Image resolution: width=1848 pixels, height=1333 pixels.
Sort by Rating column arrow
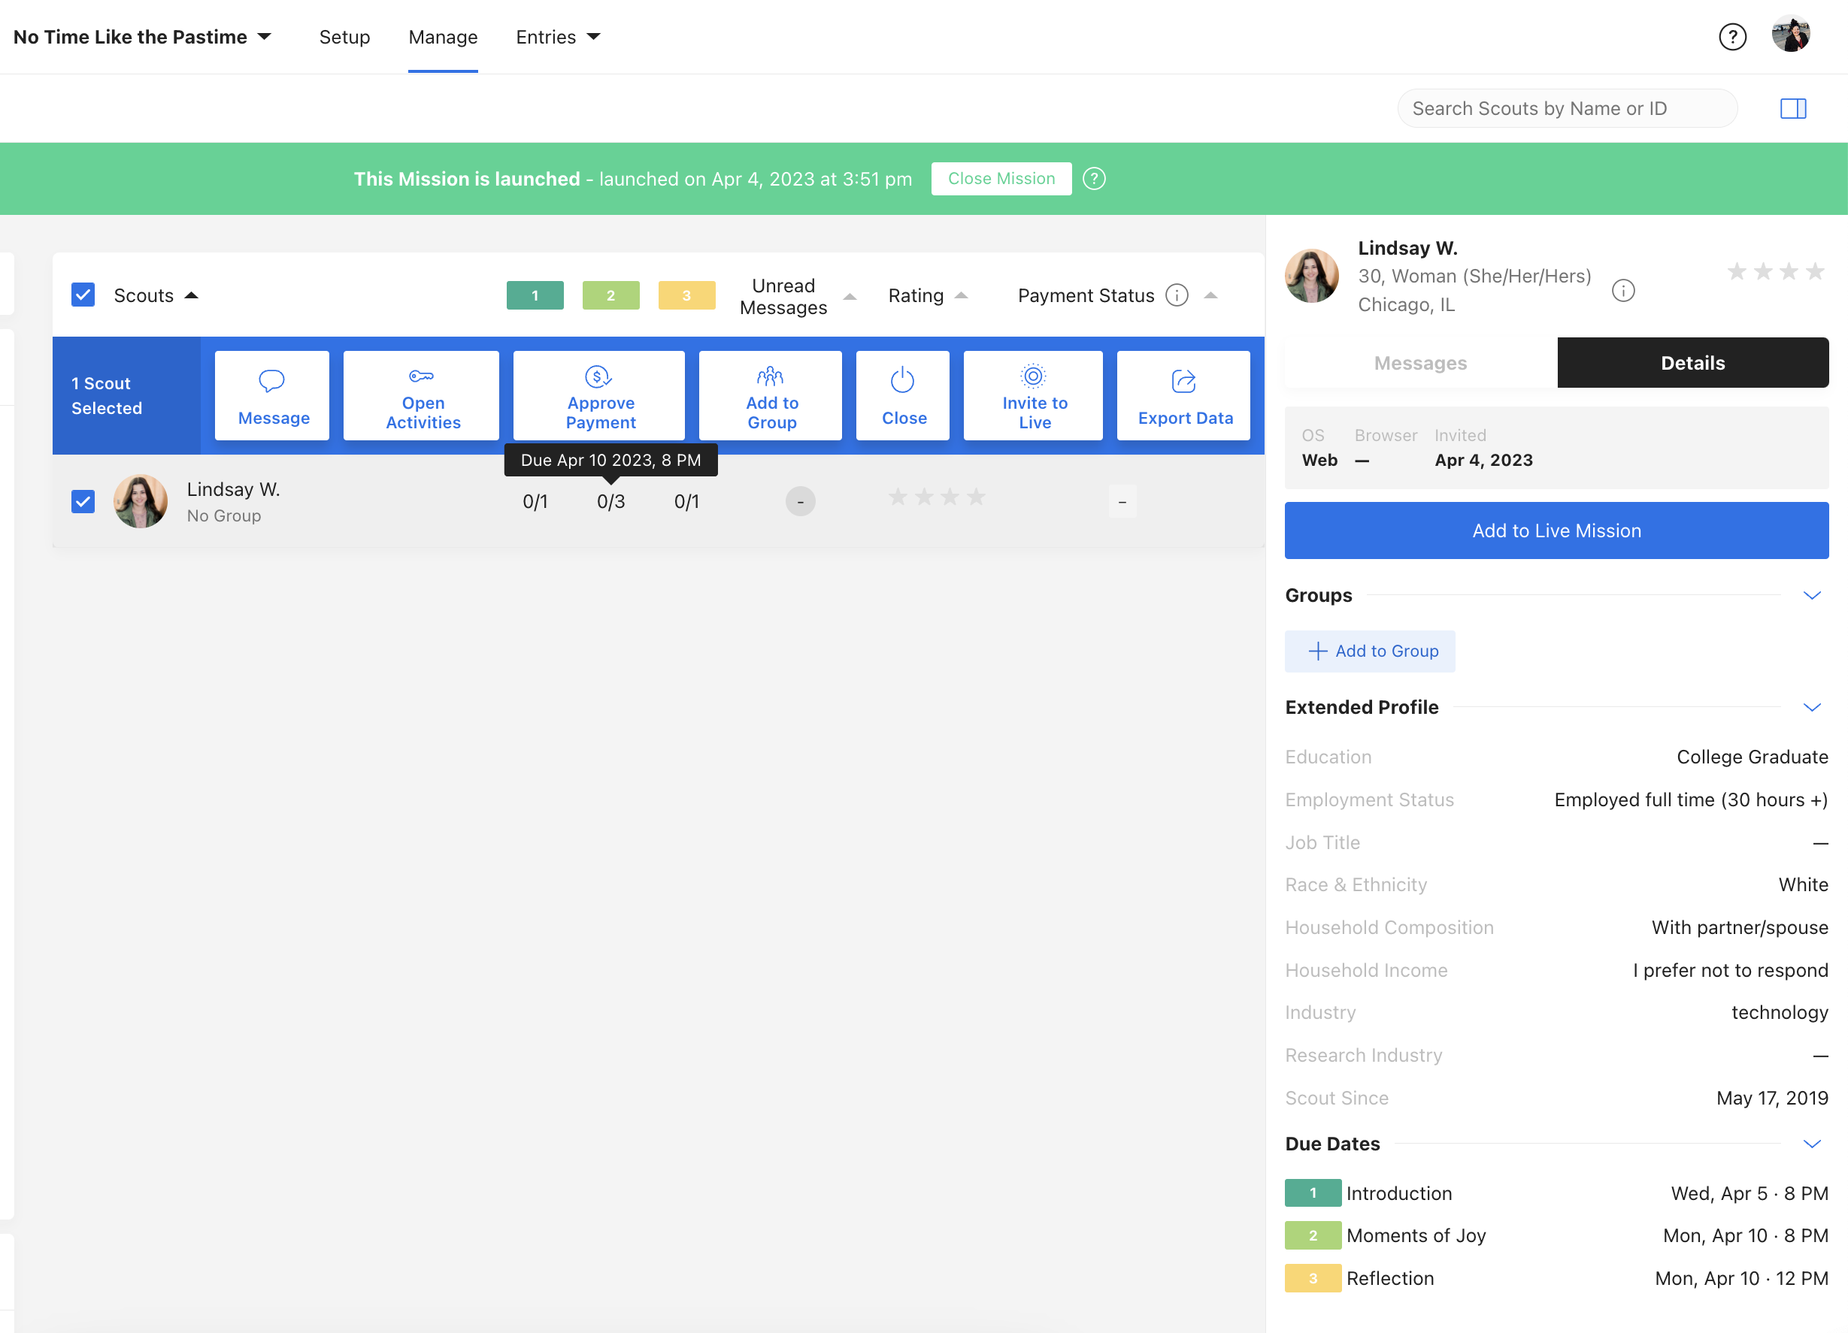coord(962,295)
